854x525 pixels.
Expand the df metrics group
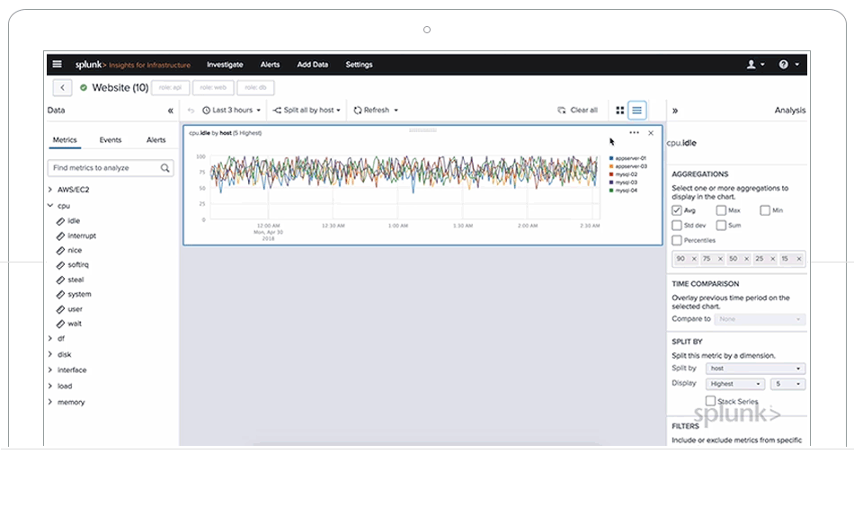50,338
